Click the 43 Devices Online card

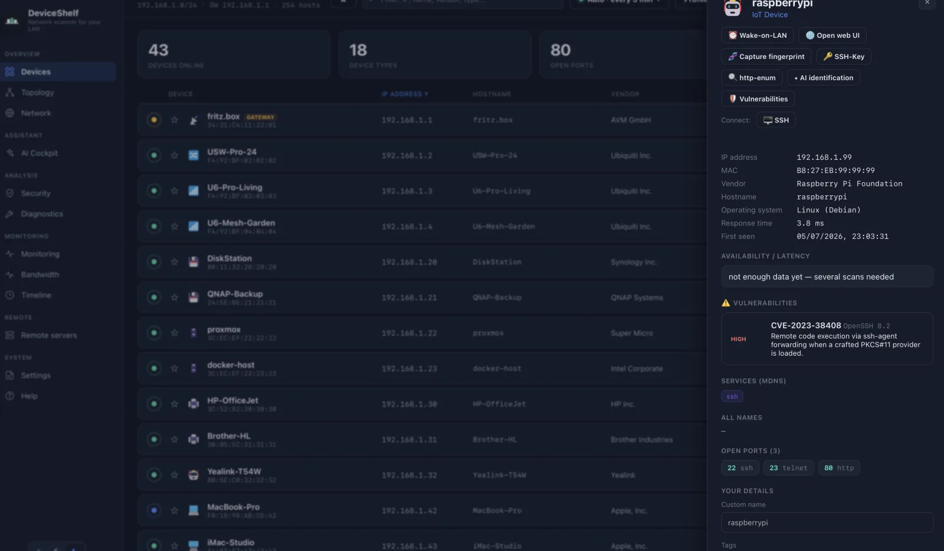tap(234, 55)
